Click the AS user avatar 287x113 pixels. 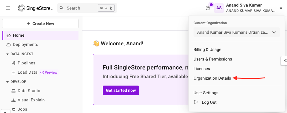click(x=219, y=8)
